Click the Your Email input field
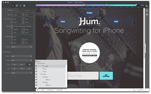The image size is (151, 94). (x=83, y=76)
